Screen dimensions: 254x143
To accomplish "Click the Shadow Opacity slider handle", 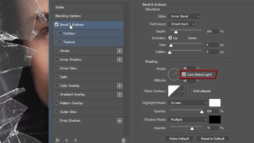I will 192,129.
